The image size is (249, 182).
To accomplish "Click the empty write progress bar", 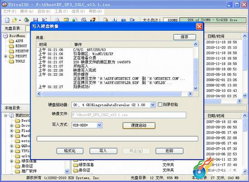I will click(x=117, y=139).
